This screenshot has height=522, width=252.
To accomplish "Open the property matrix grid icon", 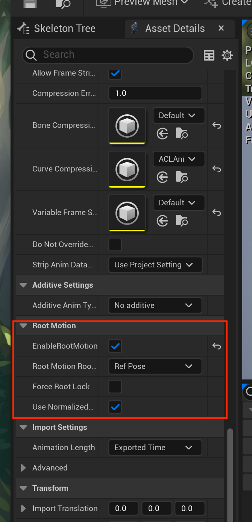I will [209, 55].
